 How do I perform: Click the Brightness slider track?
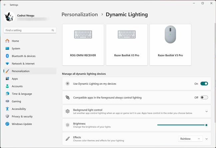(x=182, y=125)
